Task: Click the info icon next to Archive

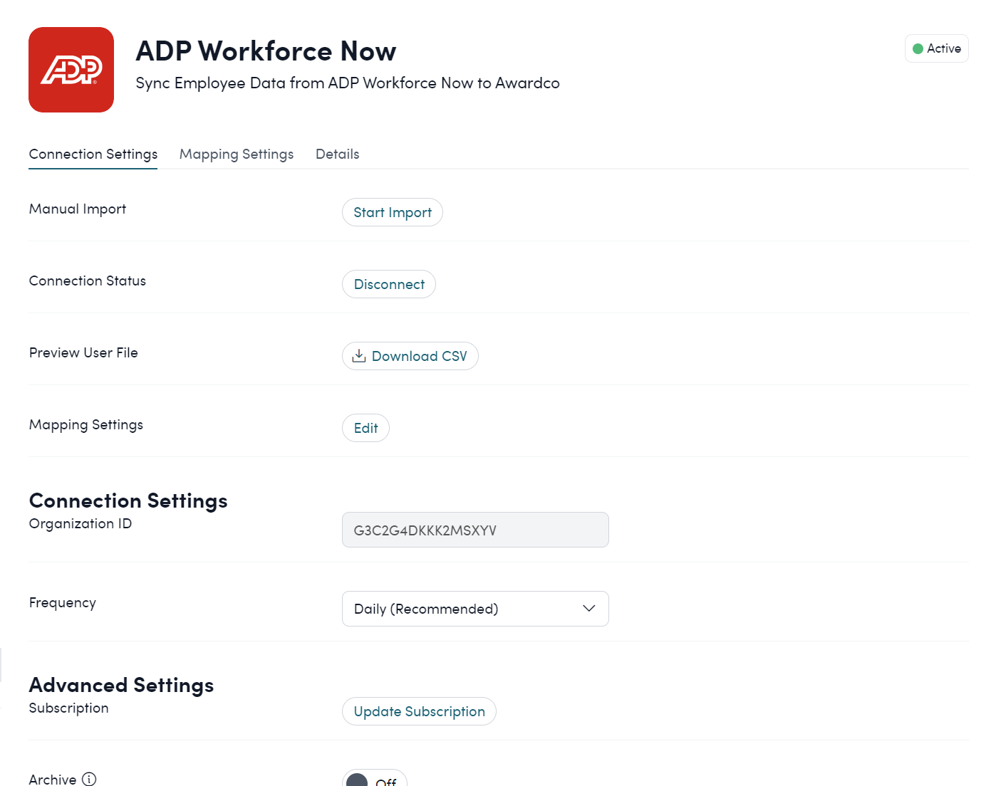Action: (89, 779)
